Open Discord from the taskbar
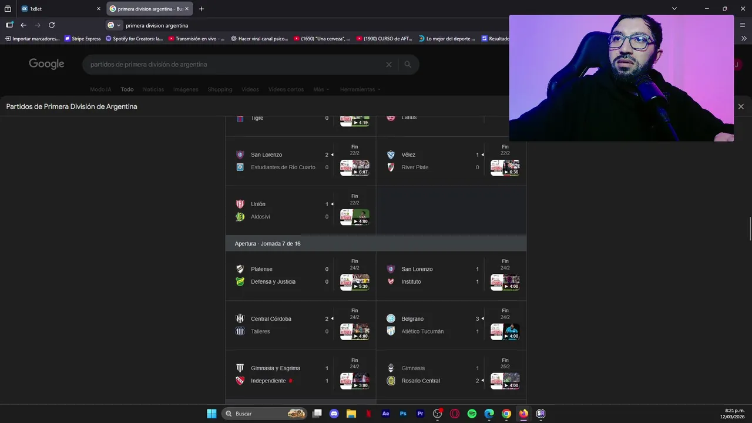752x423 pixels. click(334, 414)
